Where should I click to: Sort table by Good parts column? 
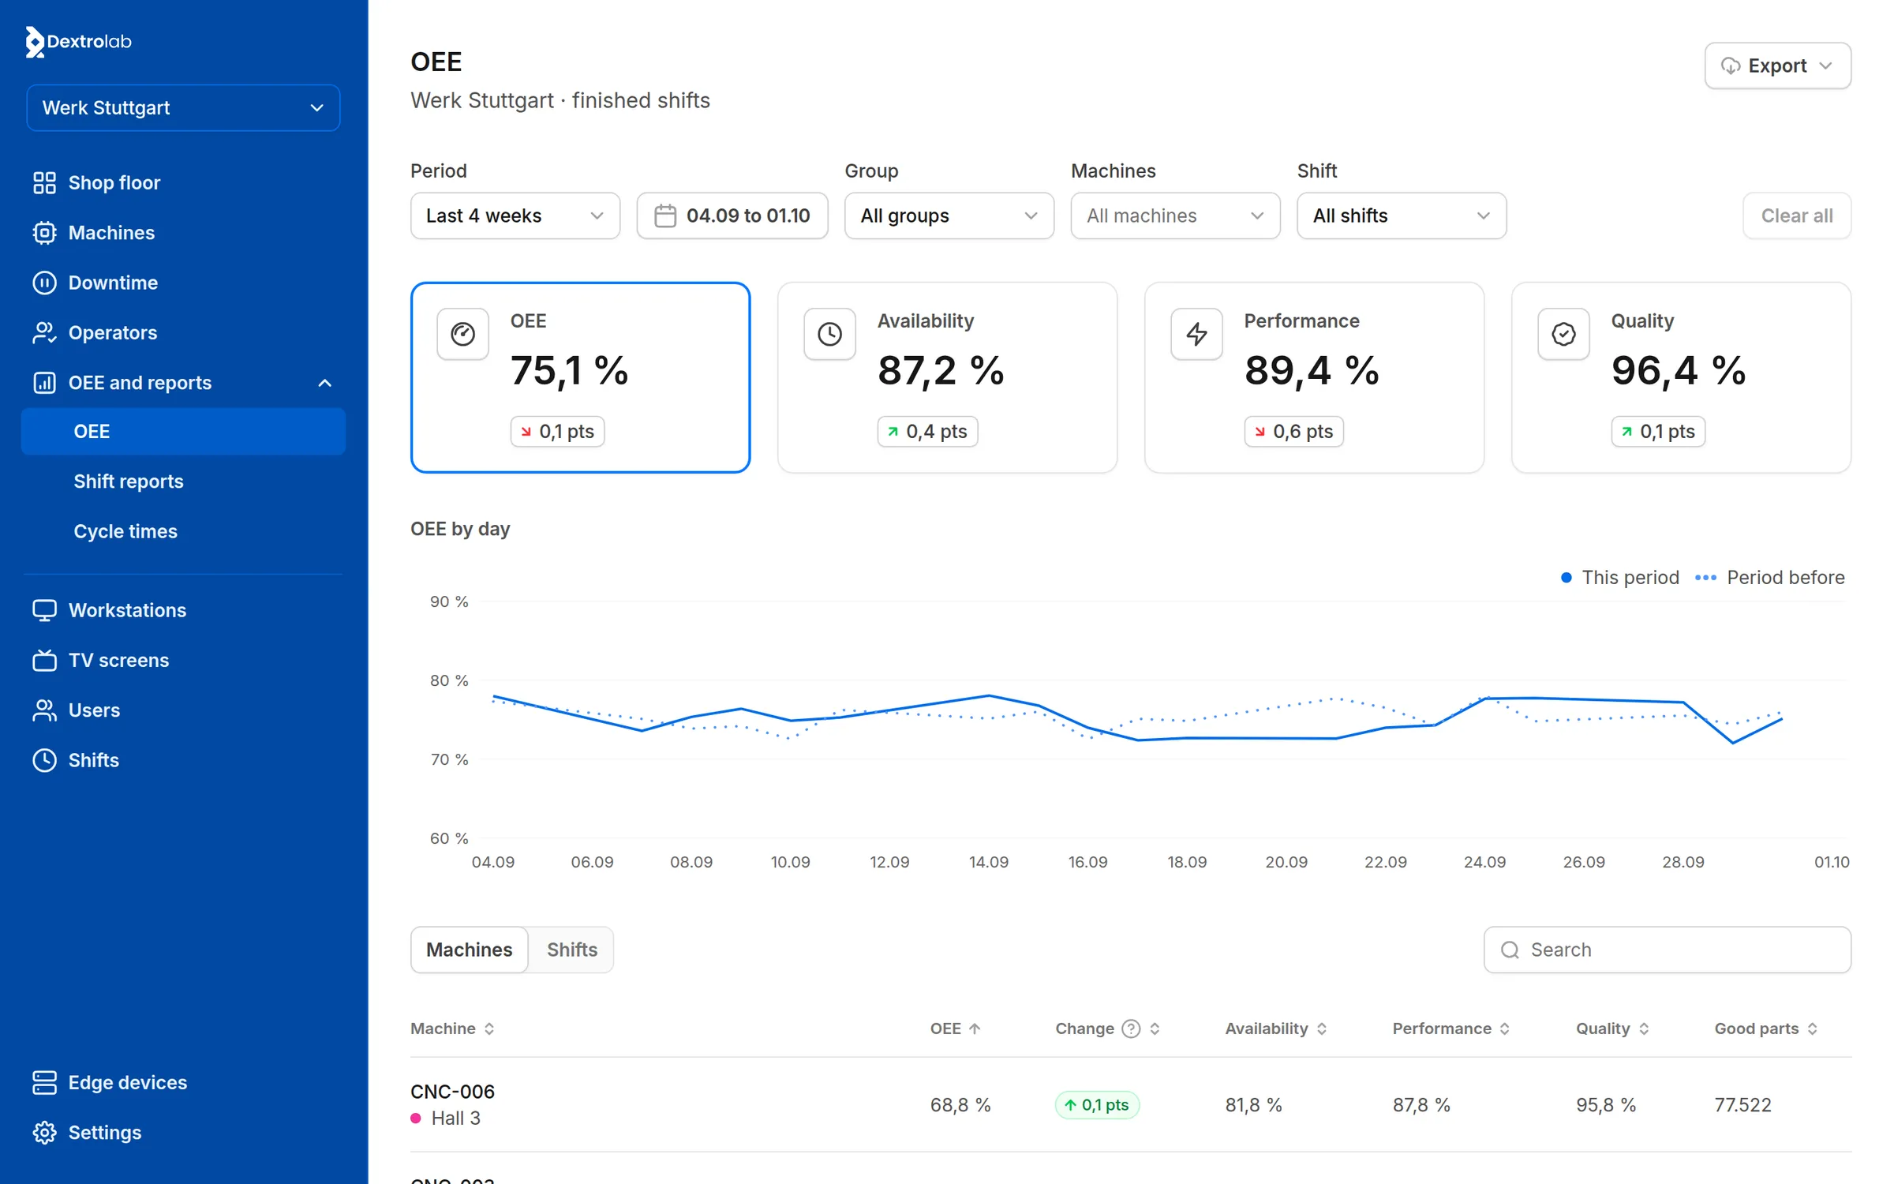[x=1766, y=1029]
